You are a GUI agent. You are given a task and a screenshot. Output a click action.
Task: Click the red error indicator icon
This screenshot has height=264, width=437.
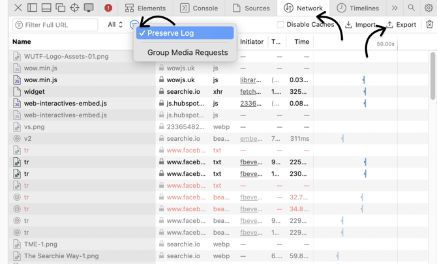tap(108, 8)
